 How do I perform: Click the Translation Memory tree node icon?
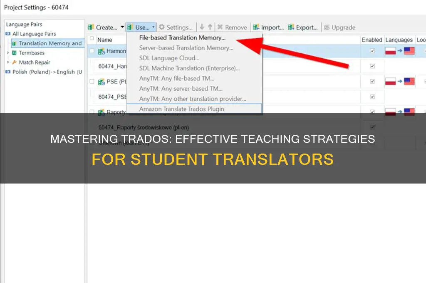click(15, 44)
